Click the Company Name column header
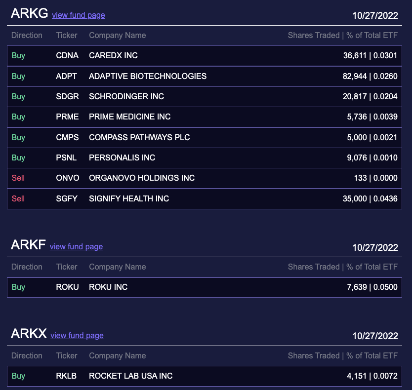The width and height of the screenshot is (412, 390). click(117, 35)
